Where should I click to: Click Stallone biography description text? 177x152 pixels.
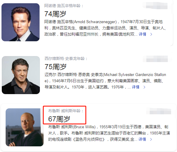click(x=105, y=81)
